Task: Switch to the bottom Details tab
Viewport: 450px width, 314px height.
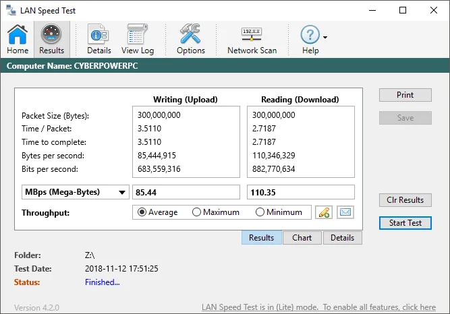Action: tap(342, 238)
